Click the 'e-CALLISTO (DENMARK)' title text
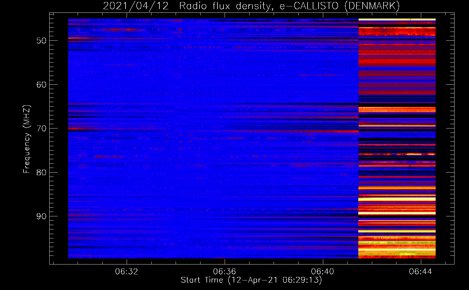 pos(339,6)
